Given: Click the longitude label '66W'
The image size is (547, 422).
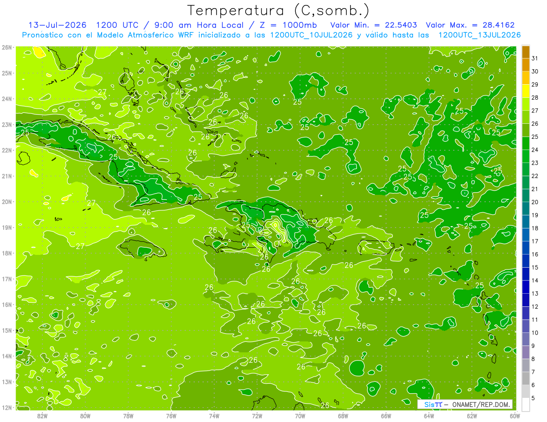Looking at the screenshot, I should 386,416.
